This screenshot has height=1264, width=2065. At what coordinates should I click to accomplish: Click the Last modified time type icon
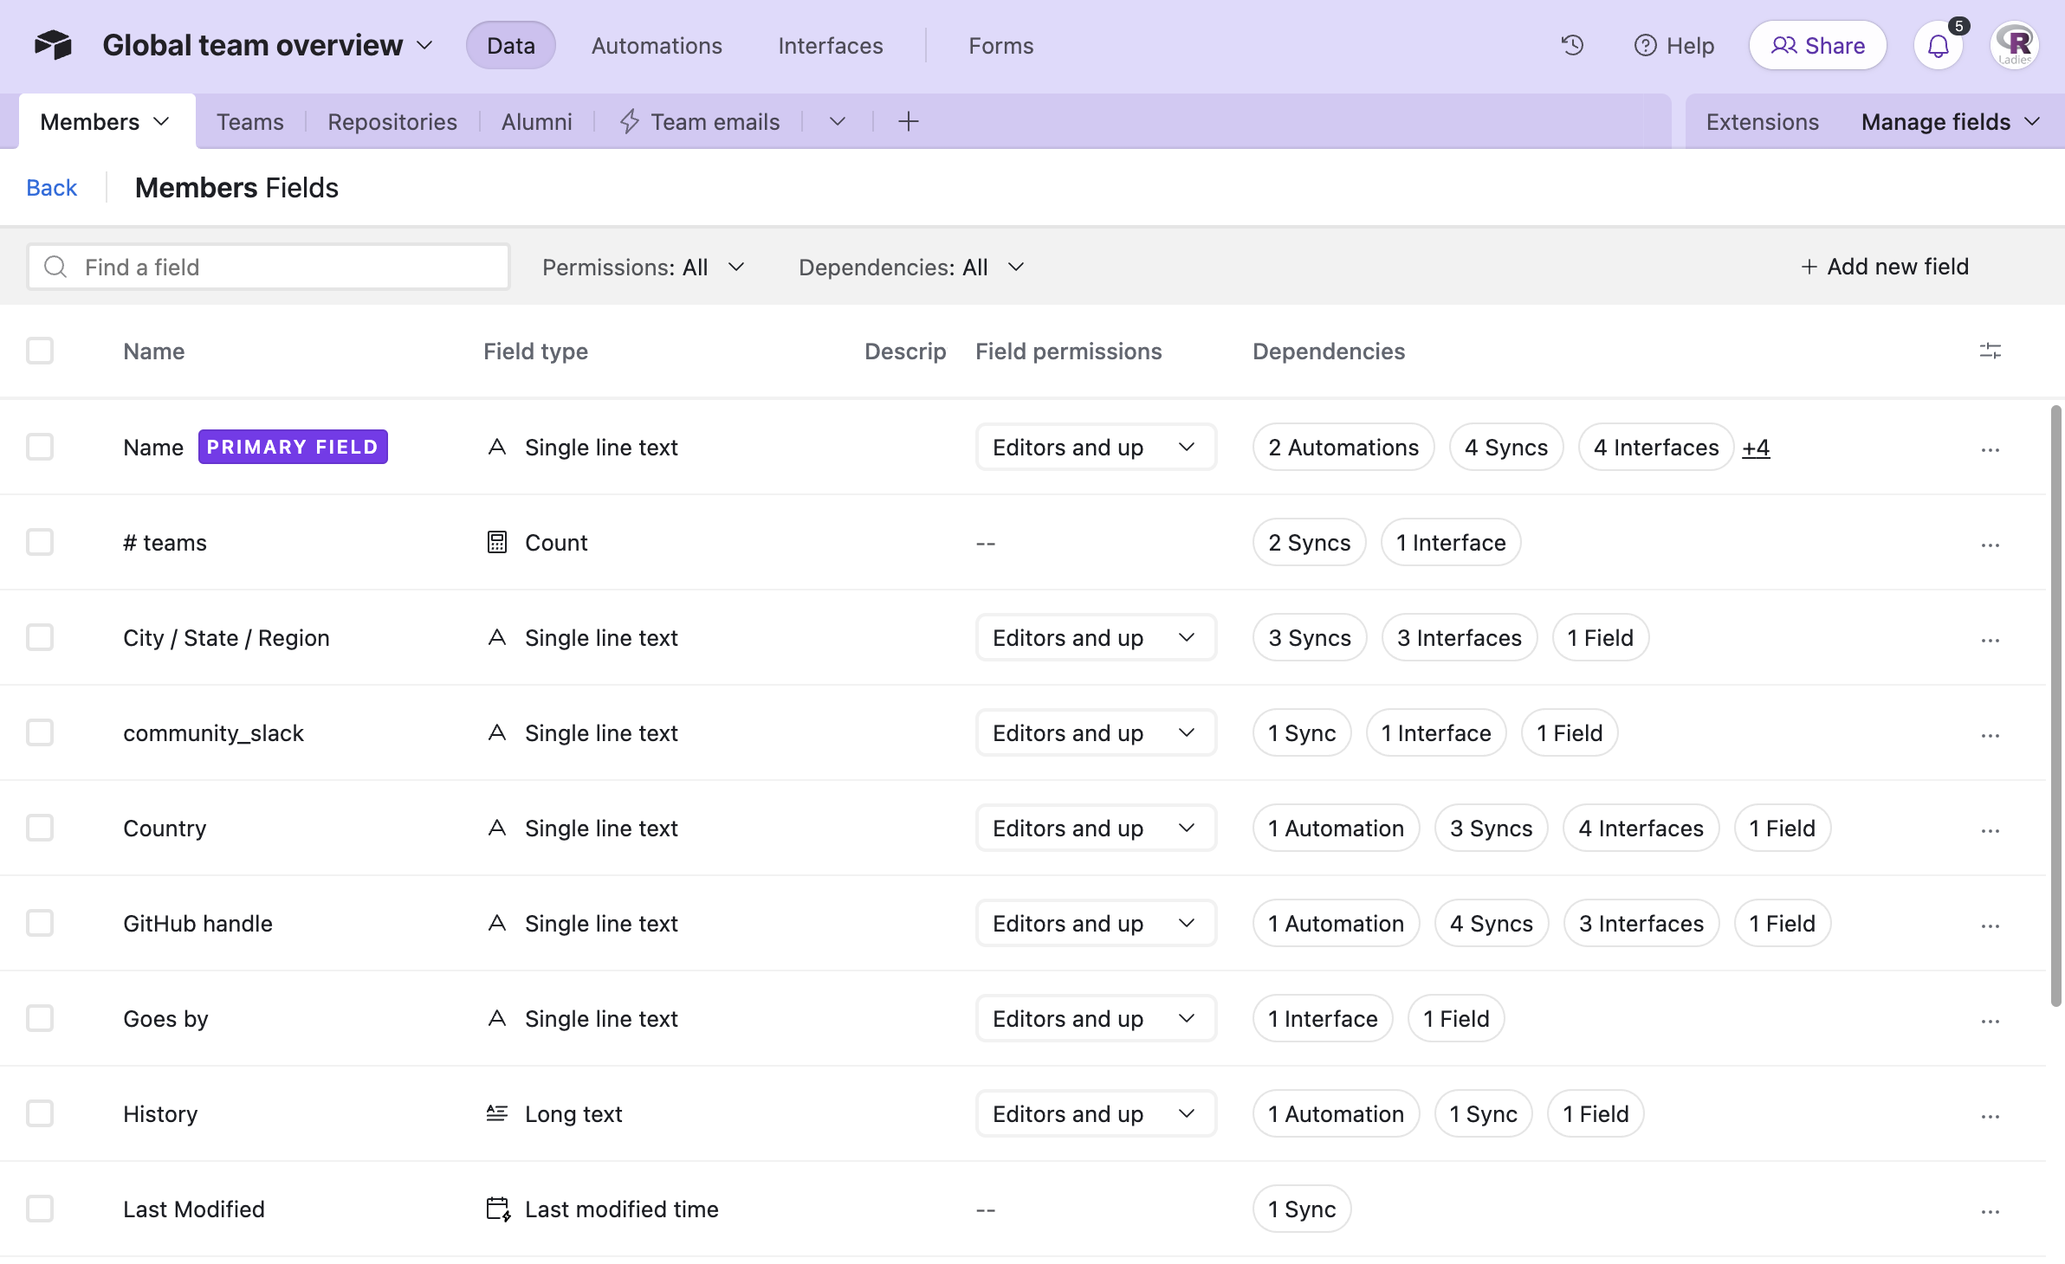(498, 1209)
